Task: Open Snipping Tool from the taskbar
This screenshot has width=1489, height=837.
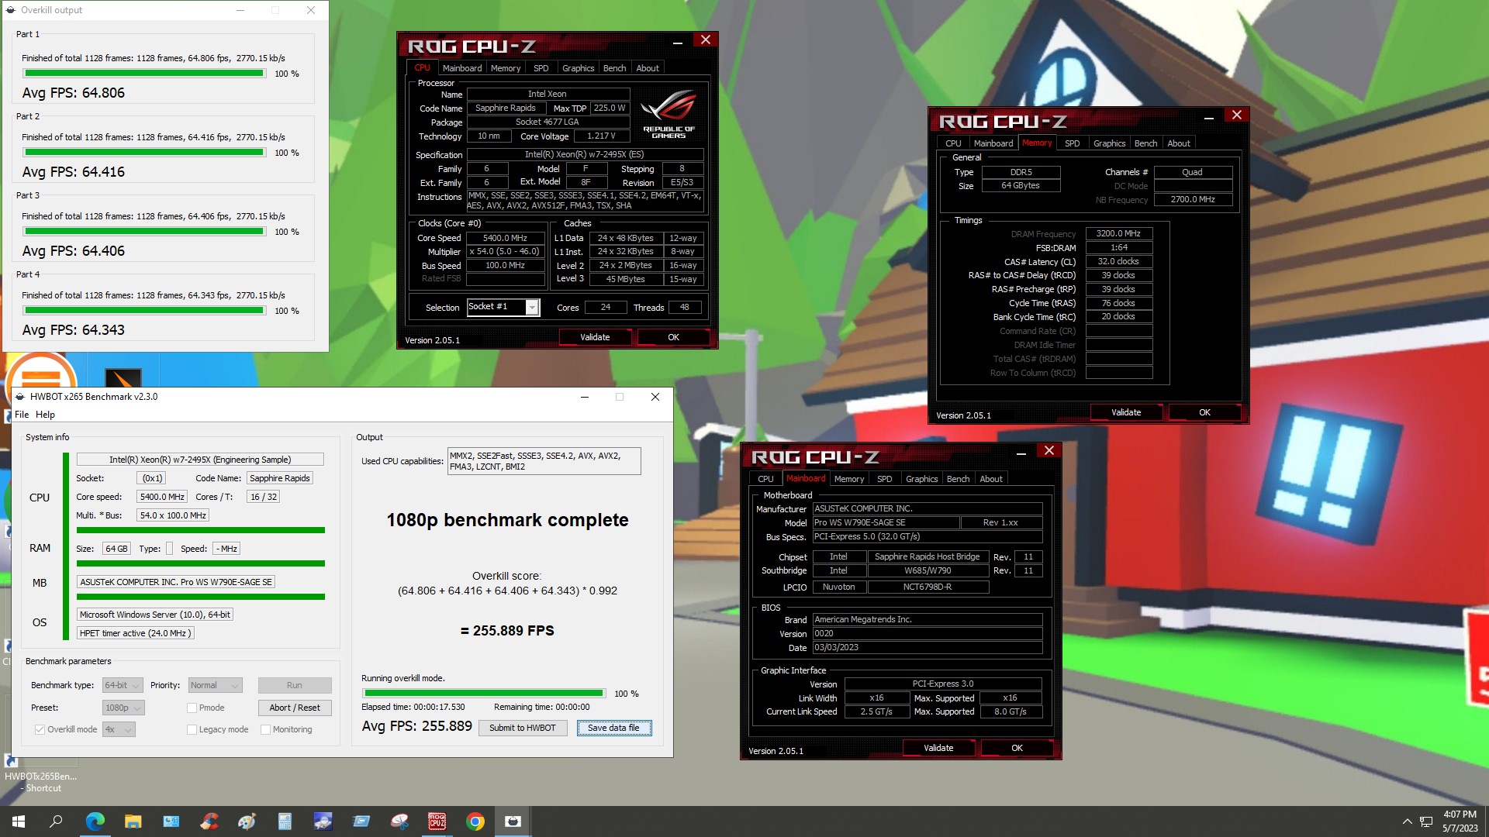Action: pos(399,821)
